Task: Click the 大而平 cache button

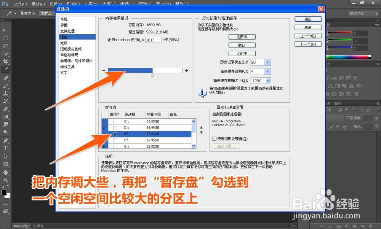Action: 242,54
